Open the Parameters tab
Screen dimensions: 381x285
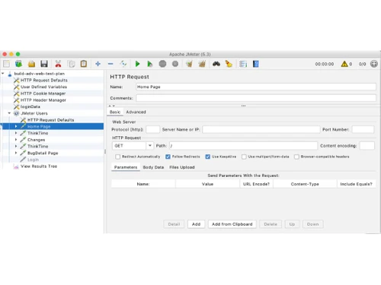coord(126,167)
